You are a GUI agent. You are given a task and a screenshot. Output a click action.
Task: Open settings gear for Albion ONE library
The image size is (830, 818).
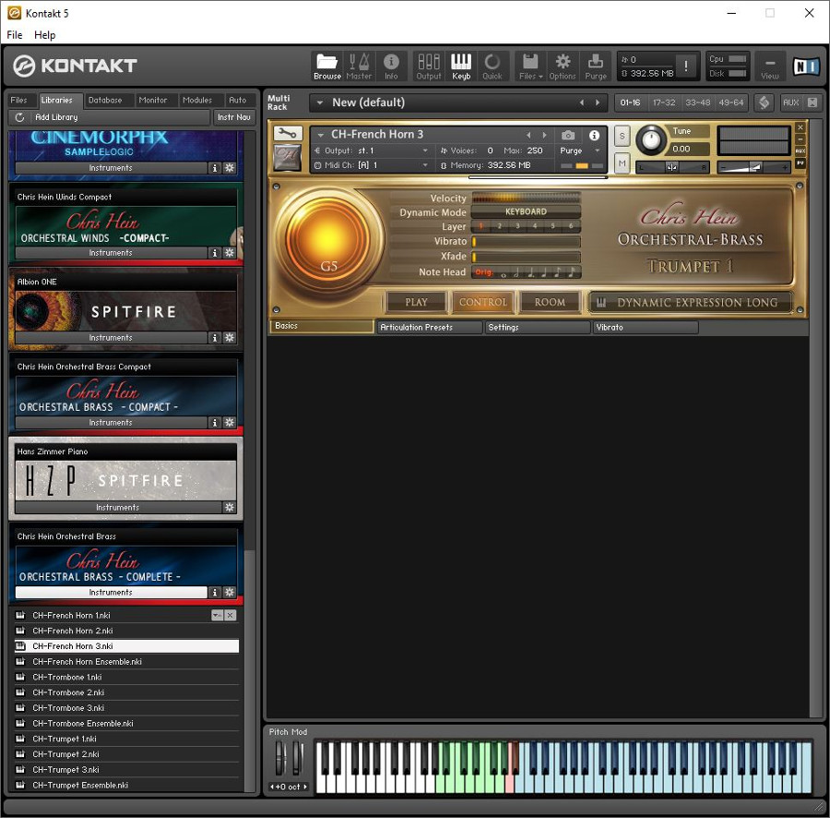click(x=230, y=338)
